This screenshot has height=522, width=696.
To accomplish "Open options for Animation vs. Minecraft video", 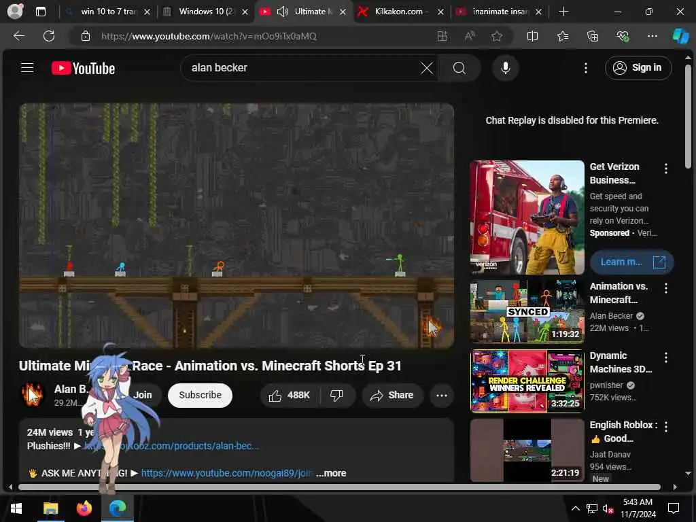I will 666,288.
